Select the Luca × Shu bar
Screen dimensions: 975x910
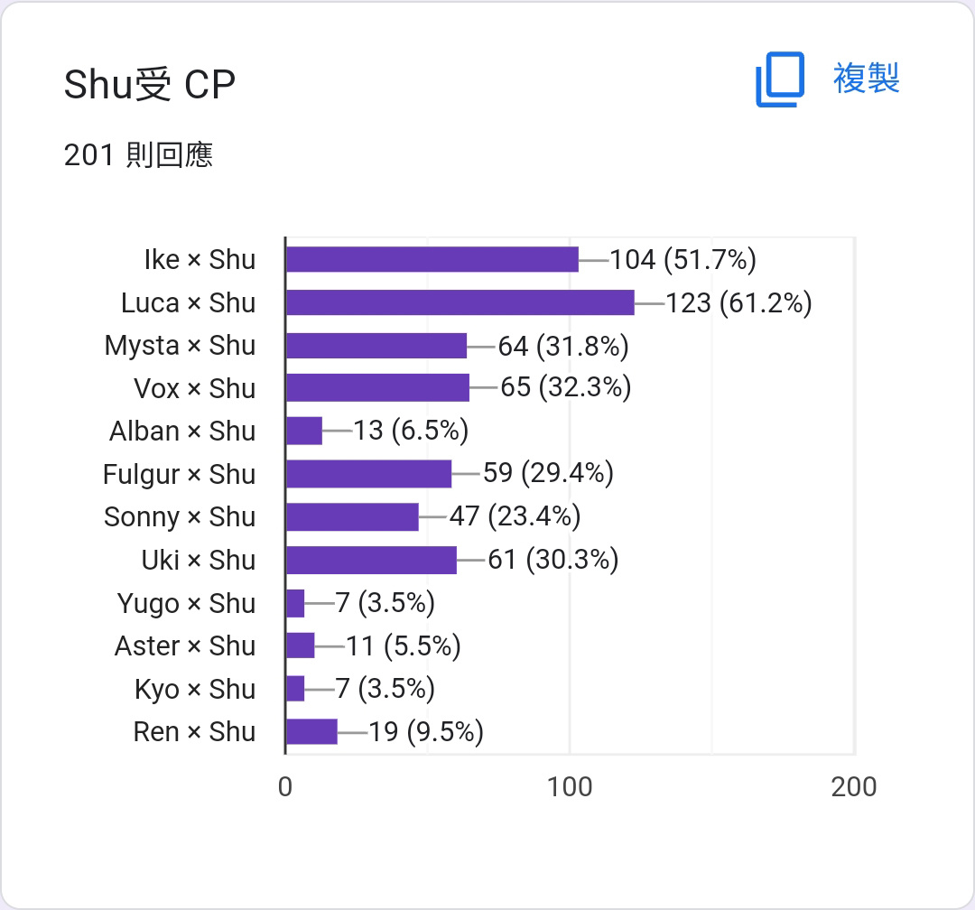click(x=460, y=302)
